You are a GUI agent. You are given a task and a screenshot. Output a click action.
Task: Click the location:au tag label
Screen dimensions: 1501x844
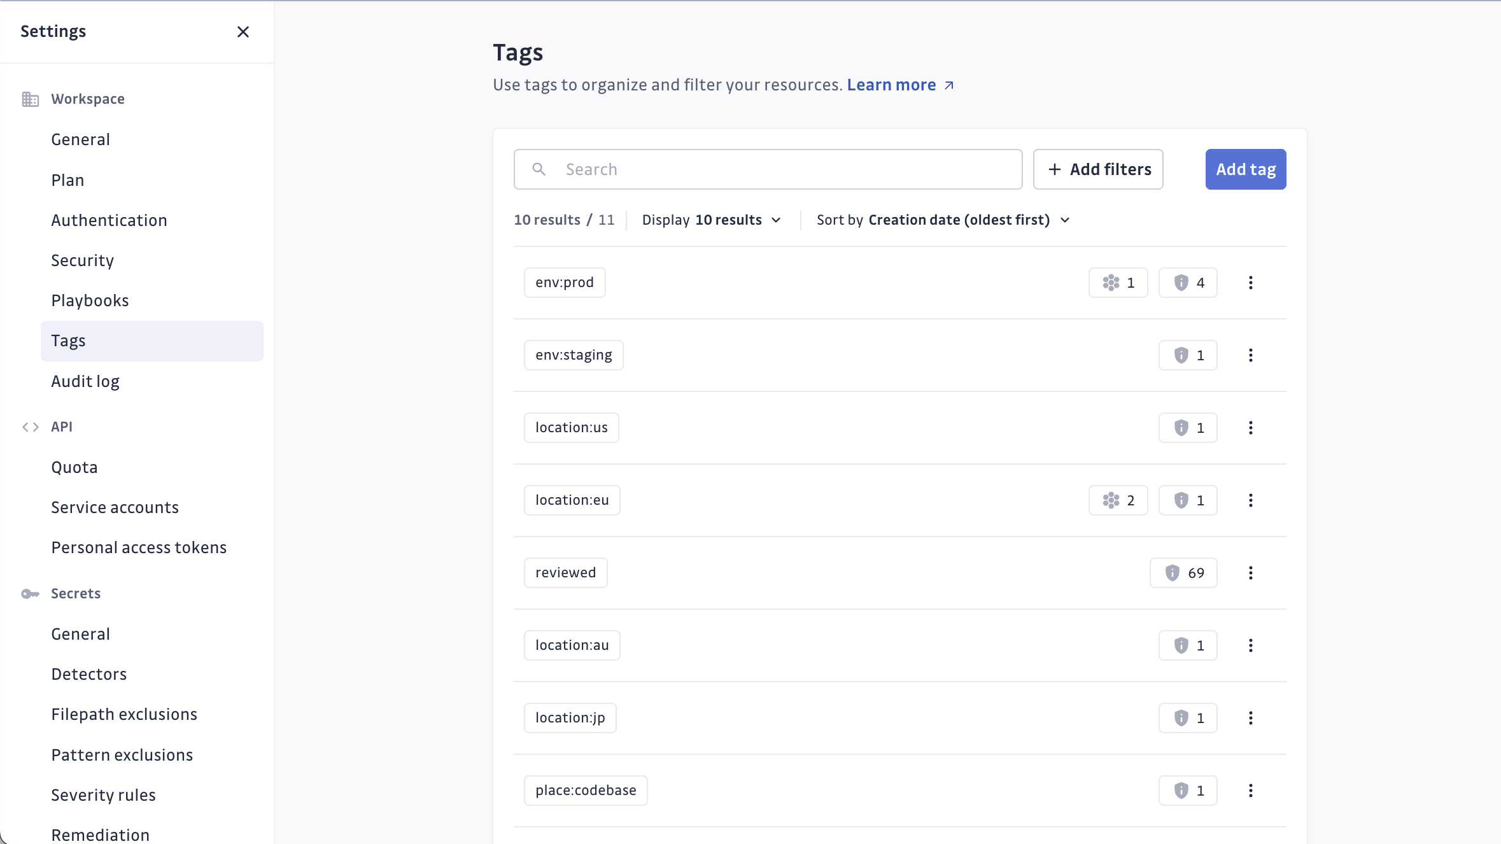pos(572,645)
